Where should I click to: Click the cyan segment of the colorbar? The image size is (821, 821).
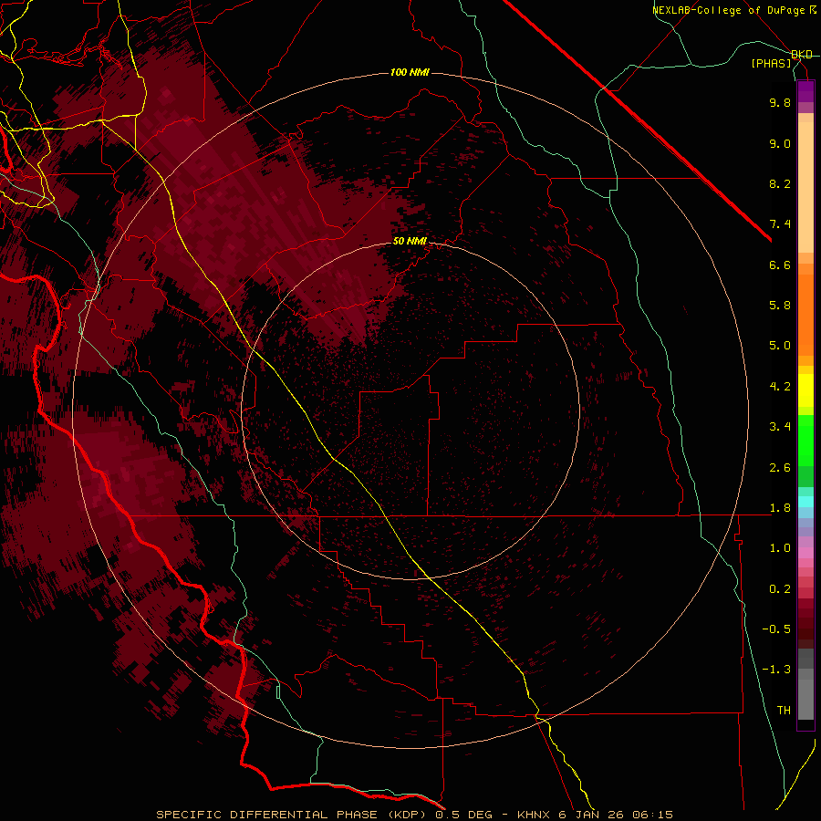805,502
